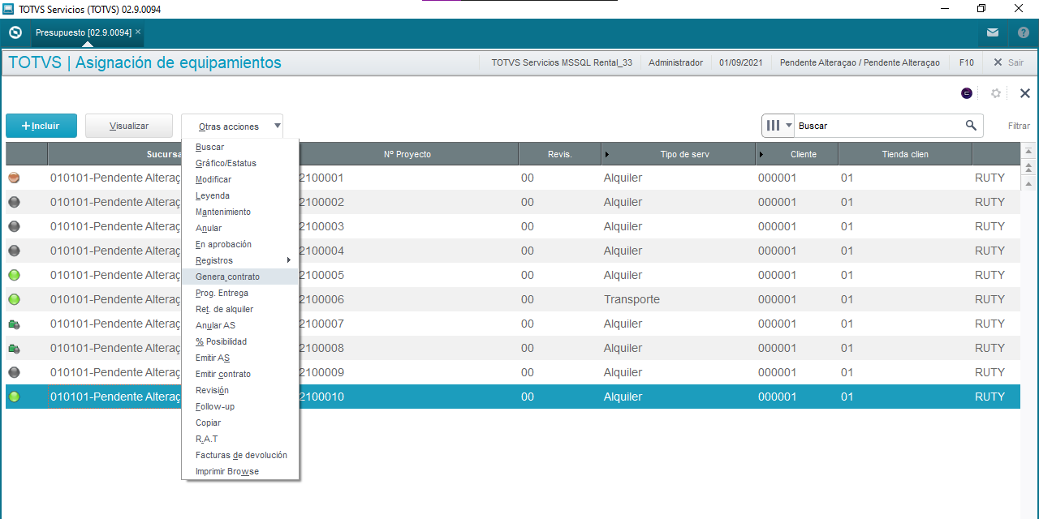This screenshot has height=519, width=1039.
Task: Select Imprimir Browse menu entry
Action: point(240,471)
